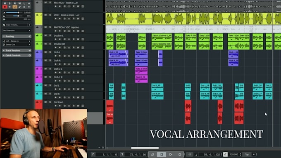Enable monitor on MATRICA i VOC zajedno track

pyautogui.click(x=60, y=31)
